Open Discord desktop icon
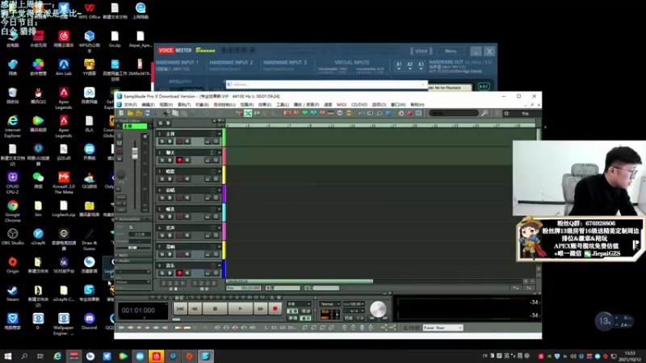This screenshot has height=363, width=646. [89, 321]
